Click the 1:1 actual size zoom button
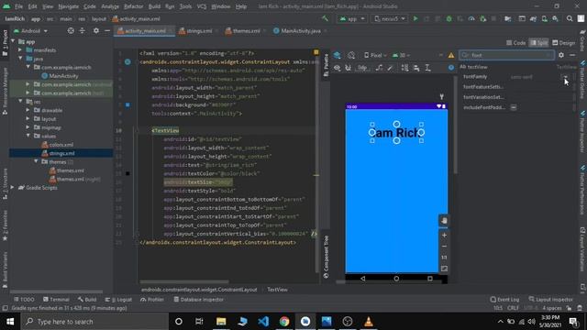Screen dimensions: 587x330 coord(444,258)
